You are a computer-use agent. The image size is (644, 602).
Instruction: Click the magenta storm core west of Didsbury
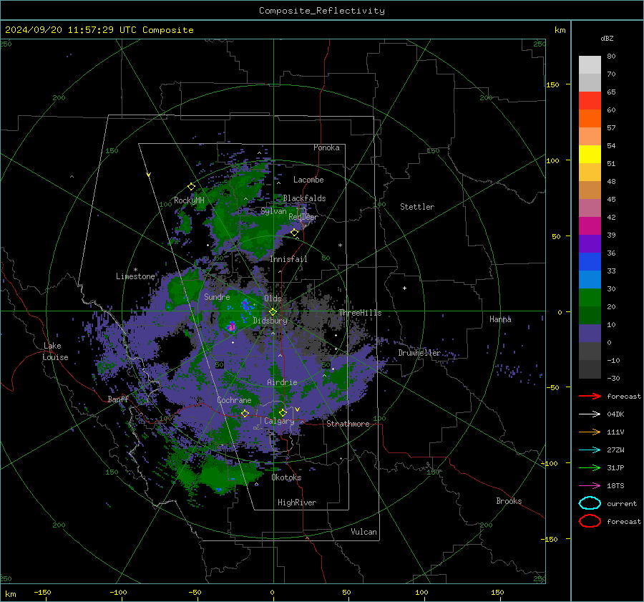coord(232,327)
